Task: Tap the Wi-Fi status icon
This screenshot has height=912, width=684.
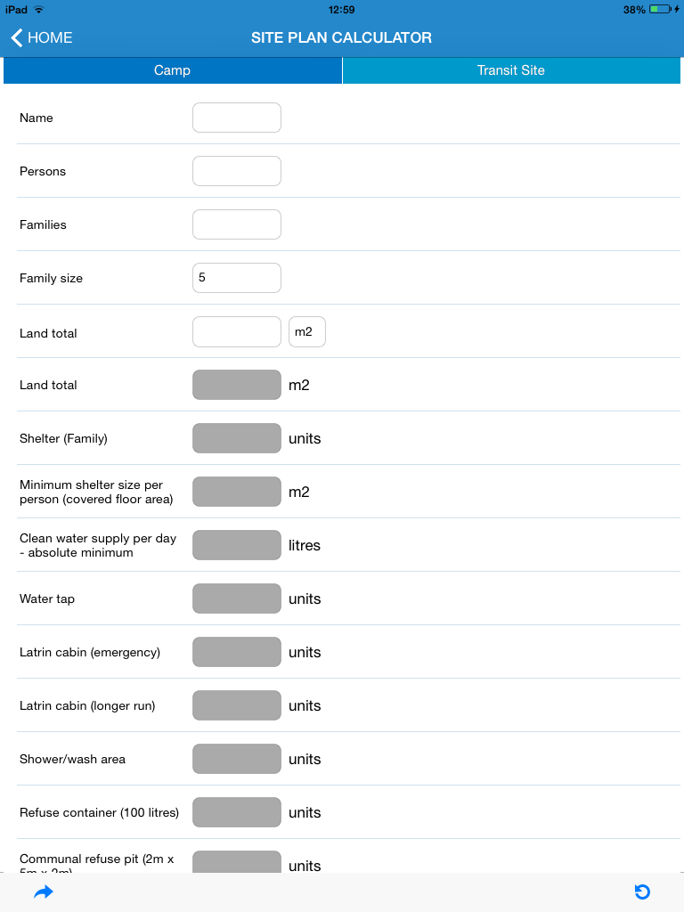Action: point(38,9)
